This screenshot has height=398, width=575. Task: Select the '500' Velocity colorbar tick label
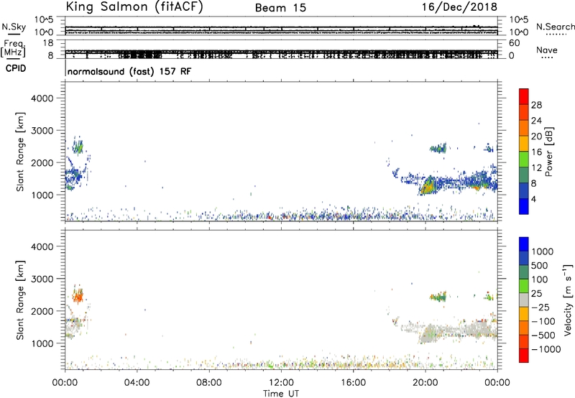[x=540, y=265]
